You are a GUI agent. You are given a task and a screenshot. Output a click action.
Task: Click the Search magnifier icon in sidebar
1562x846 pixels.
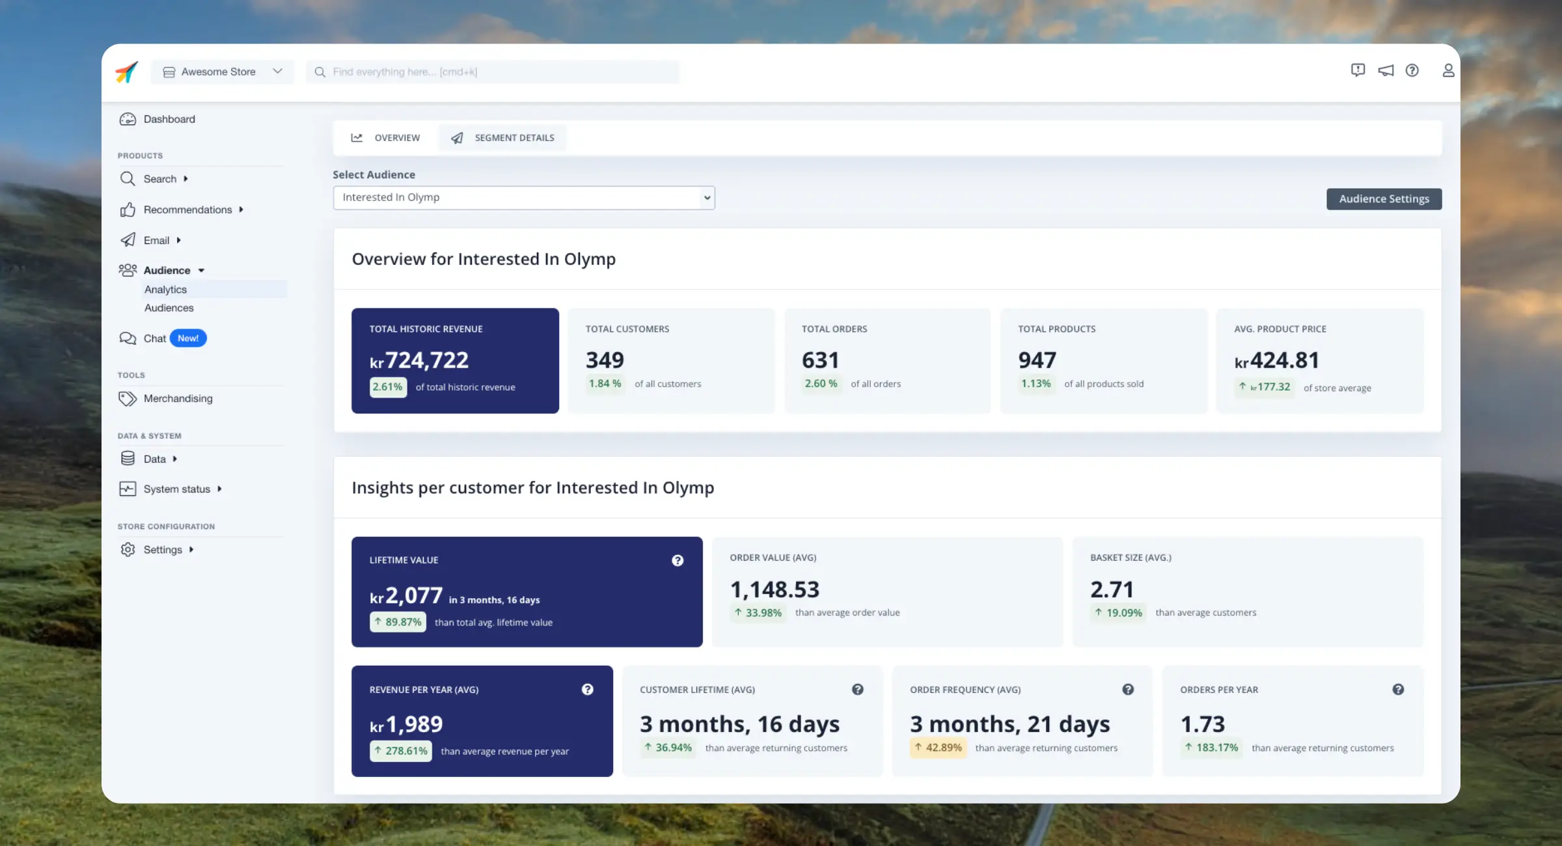coord(128,179)
